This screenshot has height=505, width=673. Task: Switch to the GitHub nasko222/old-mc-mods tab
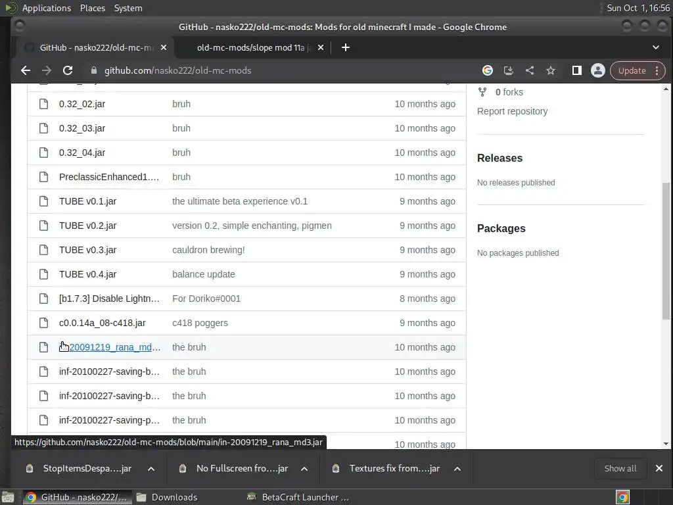(96, 47)
